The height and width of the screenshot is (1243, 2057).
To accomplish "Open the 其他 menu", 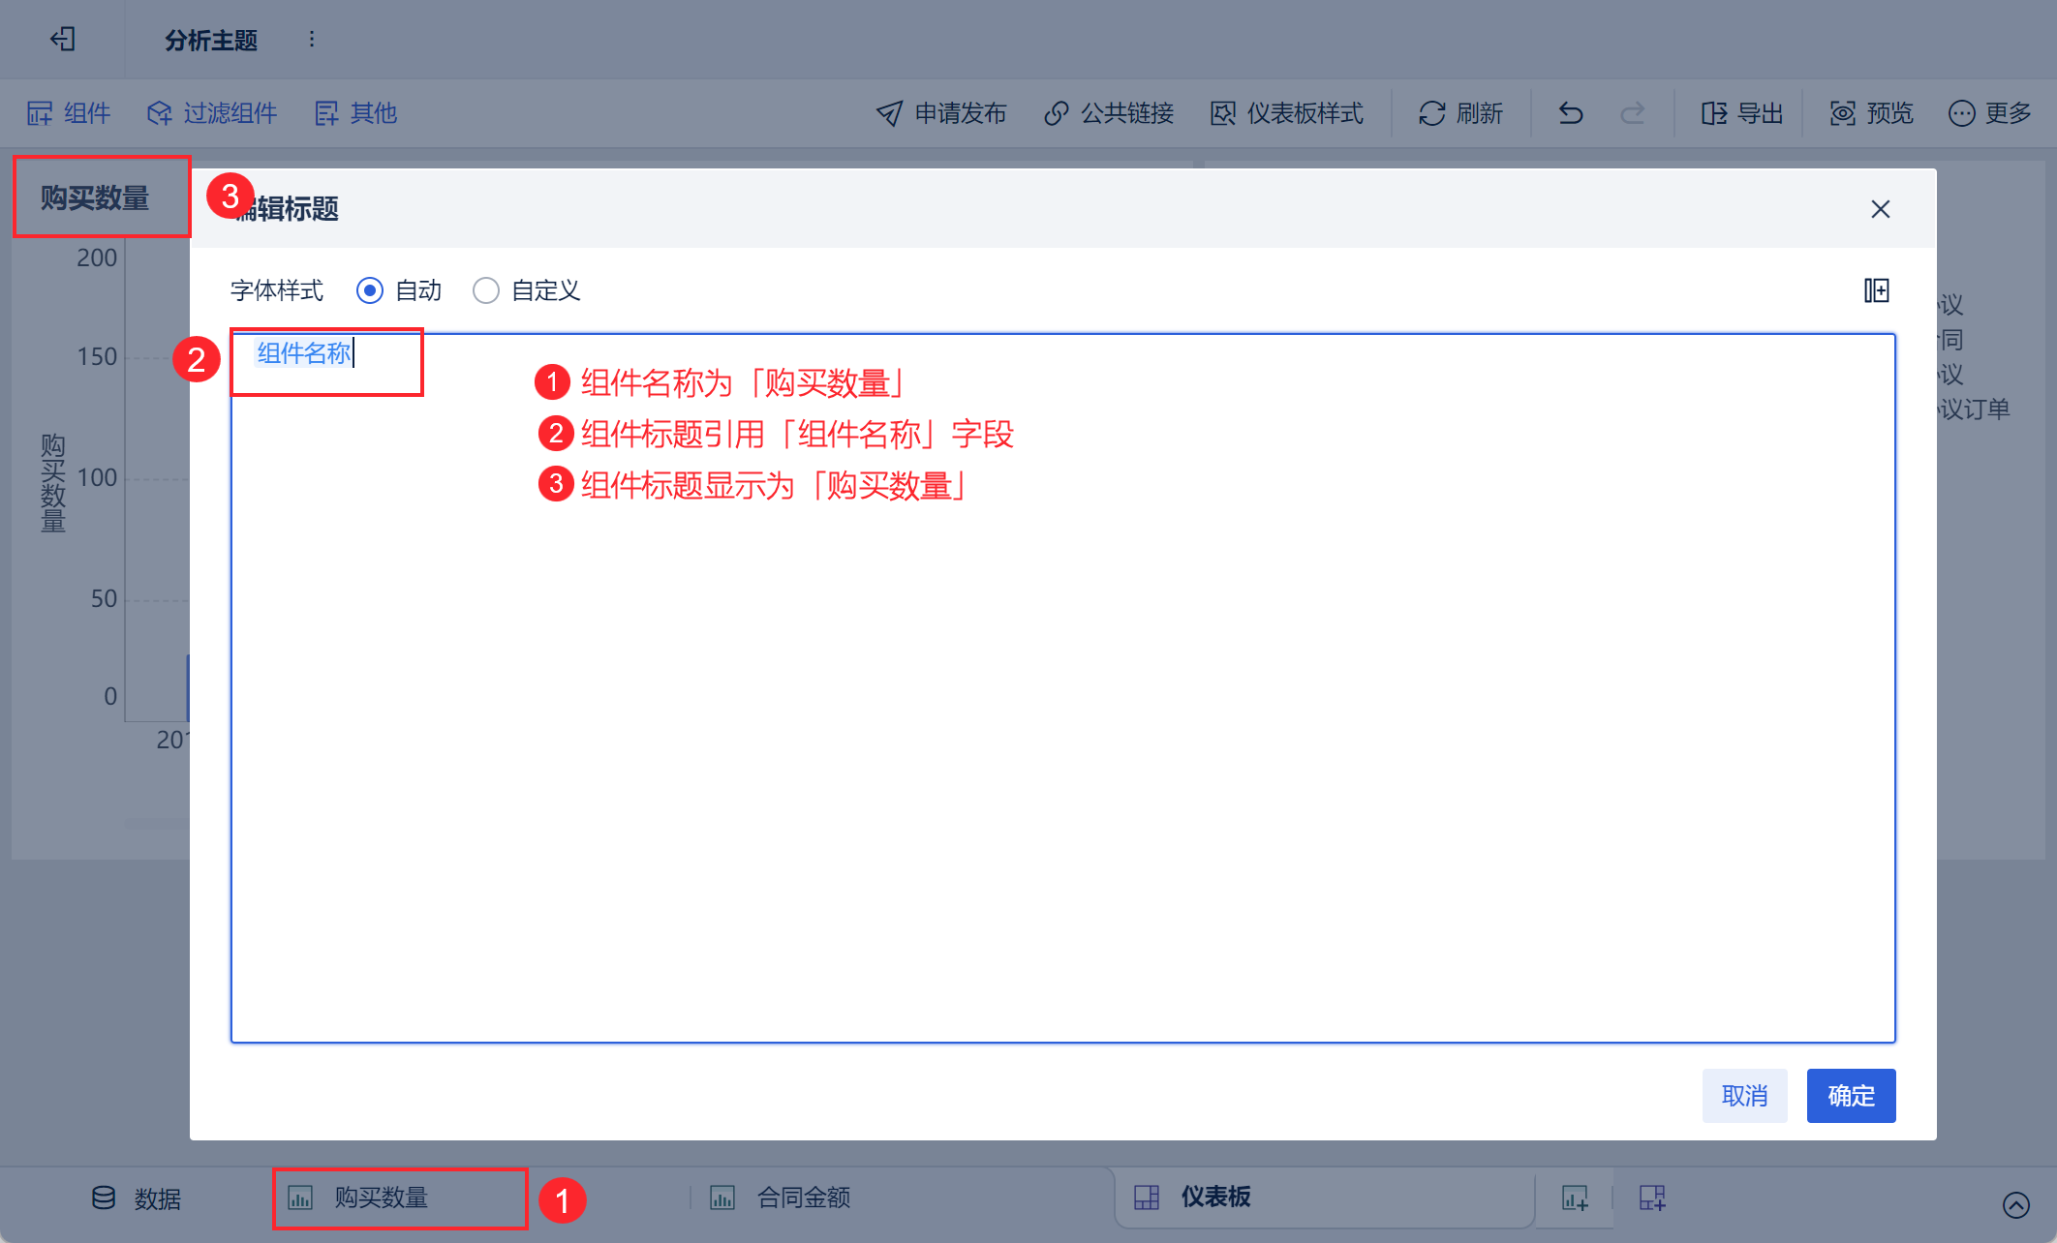I will click(x=355, y=113).
